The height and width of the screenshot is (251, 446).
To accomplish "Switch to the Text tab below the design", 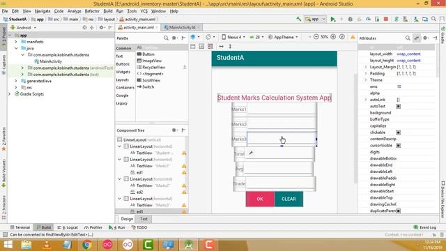I will tap(144, 219).
